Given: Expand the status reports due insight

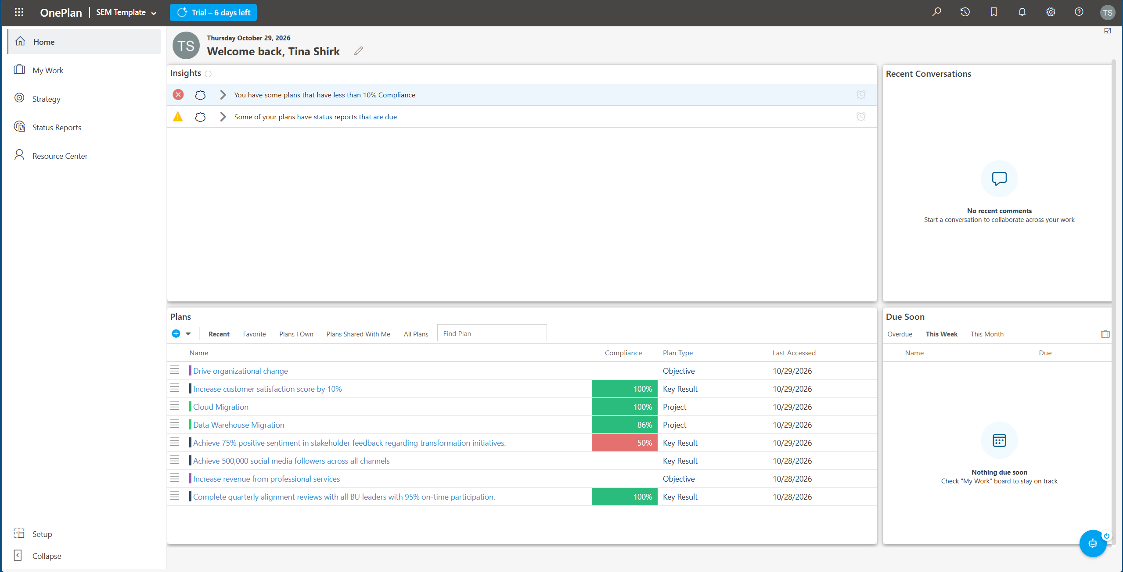Looking at the screenshot, I should [223, 117].
